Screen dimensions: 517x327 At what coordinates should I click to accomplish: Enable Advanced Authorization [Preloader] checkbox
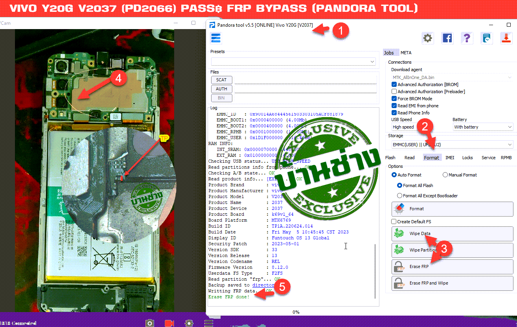click(394, 92)
